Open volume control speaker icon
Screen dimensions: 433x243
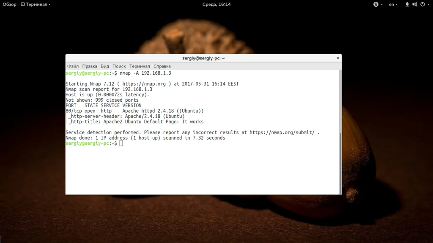tap(415, 4)
